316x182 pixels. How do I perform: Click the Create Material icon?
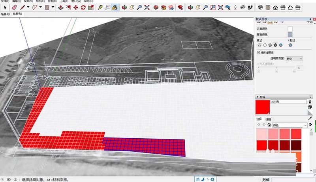pyautogui.click(x=310, y=107)
